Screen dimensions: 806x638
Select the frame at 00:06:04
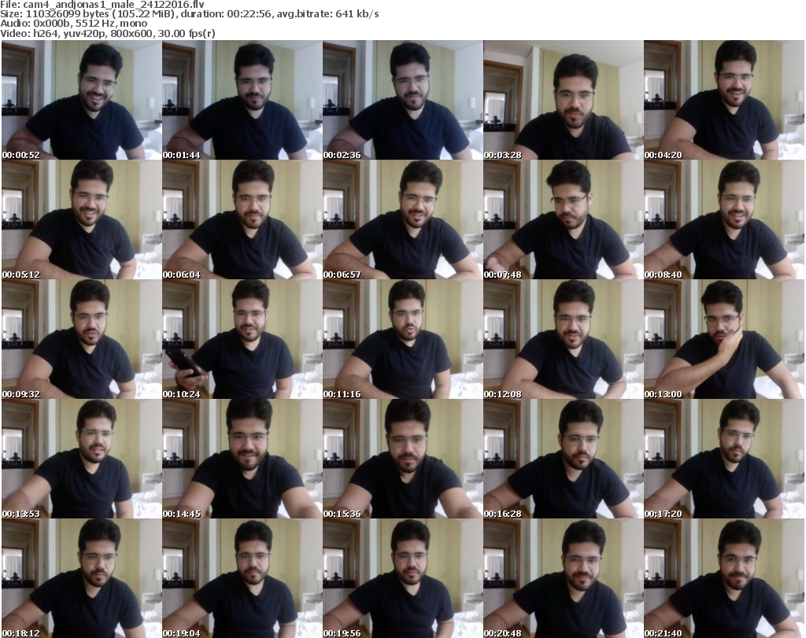point(242,219)
